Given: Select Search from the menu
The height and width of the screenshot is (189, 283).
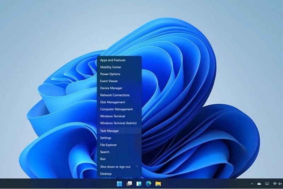Looking at the screenshot, I should tap(119, 152).
